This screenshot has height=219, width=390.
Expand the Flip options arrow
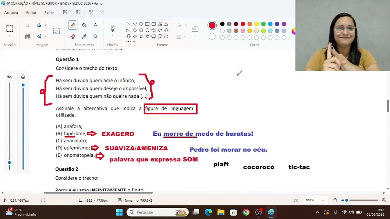[45, 36]
